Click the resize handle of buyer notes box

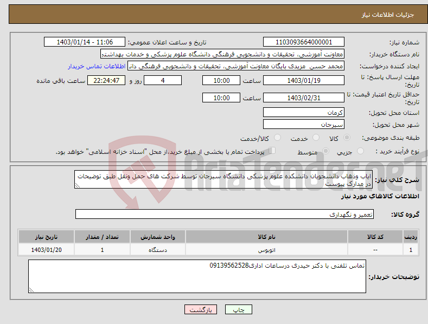coord(31,290)
